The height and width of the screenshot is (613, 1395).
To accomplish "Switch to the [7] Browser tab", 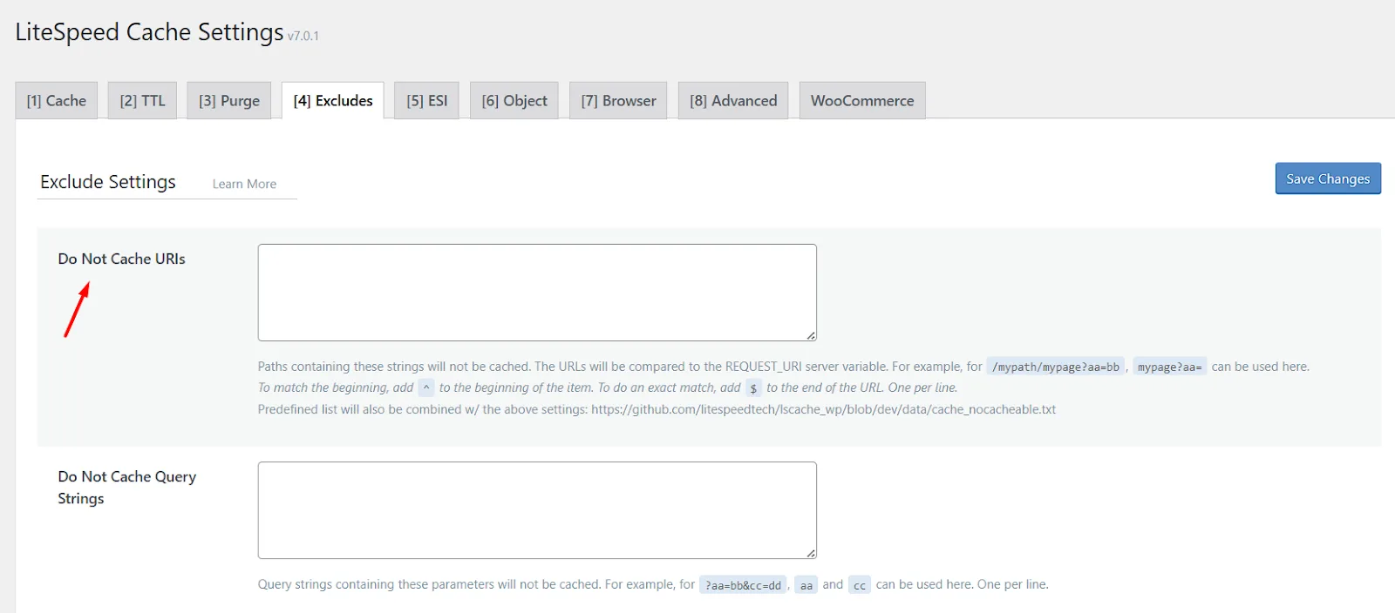I will (618, 100).
